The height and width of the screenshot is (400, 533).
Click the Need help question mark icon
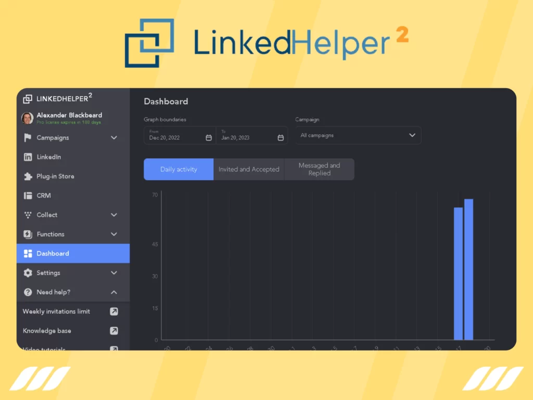click(28, 292)
